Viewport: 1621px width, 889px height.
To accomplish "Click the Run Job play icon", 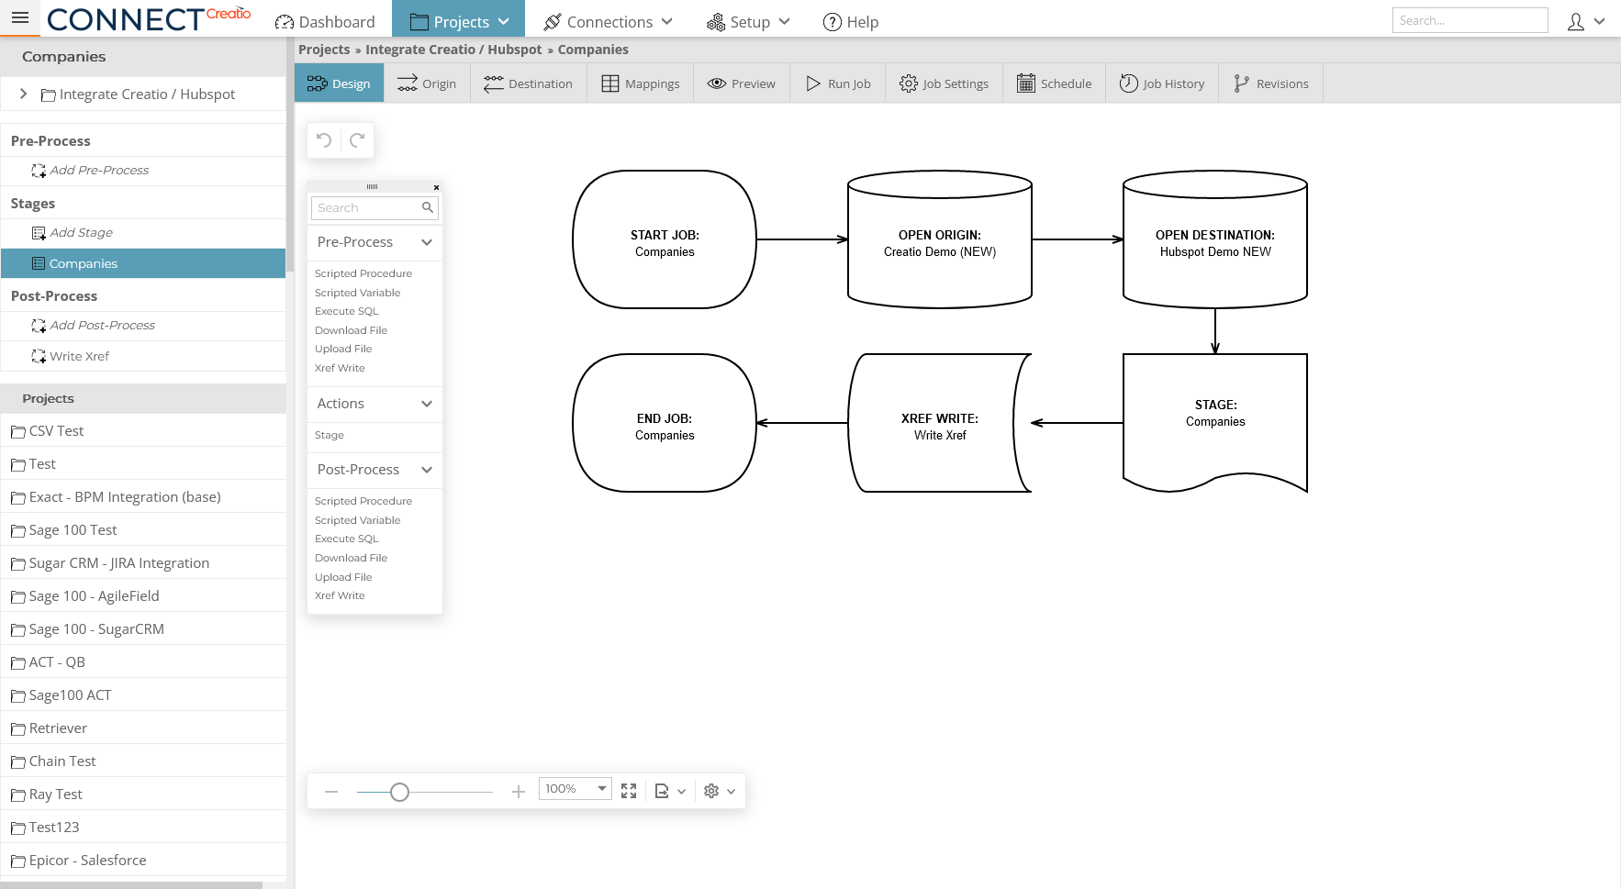I will click(813, 83).
